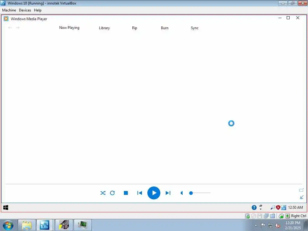
Task: Click the VirtualBox hard disk activity indicator
Action: click(247, 216)
